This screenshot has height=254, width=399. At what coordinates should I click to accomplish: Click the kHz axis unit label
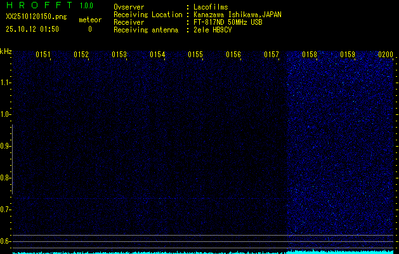[6, 51]
